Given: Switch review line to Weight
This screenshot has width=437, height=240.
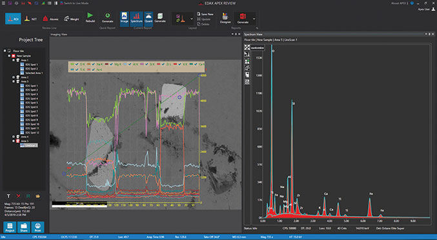Looking at the screenshot, I should click(72, 19).
